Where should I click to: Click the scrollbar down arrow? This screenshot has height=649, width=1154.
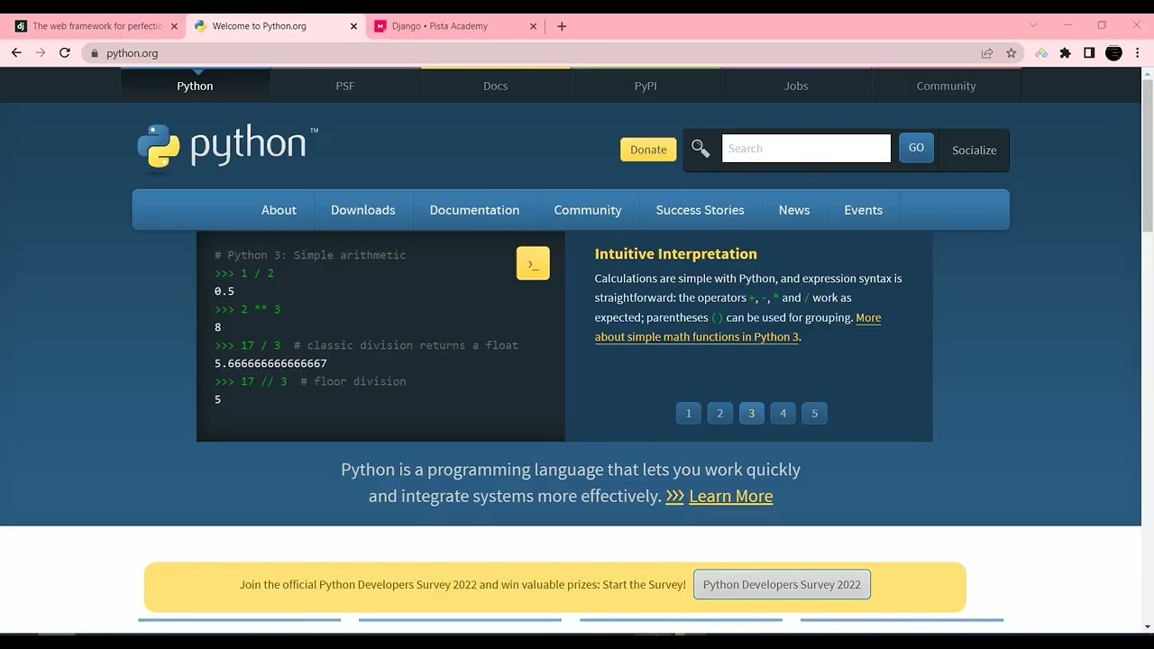1148,626
